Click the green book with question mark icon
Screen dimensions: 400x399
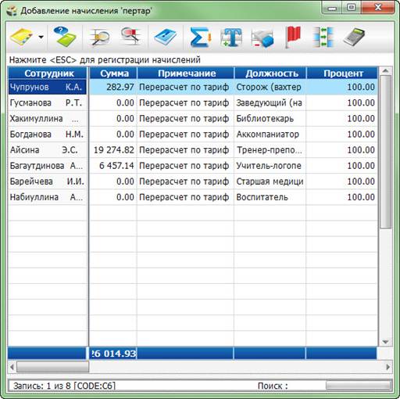click(65, 37)
